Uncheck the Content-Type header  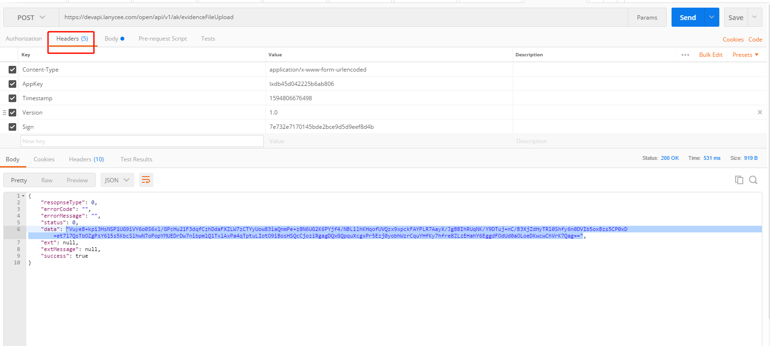pos(12,70)
